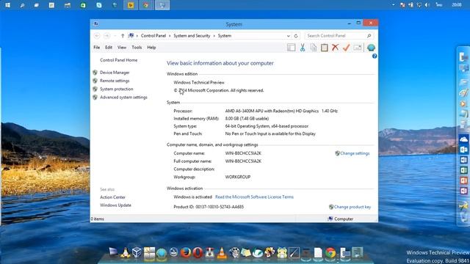The width and height of the screenshot is (470, 264).
Task: Select the Product ID text line
Action: [209, 207]
